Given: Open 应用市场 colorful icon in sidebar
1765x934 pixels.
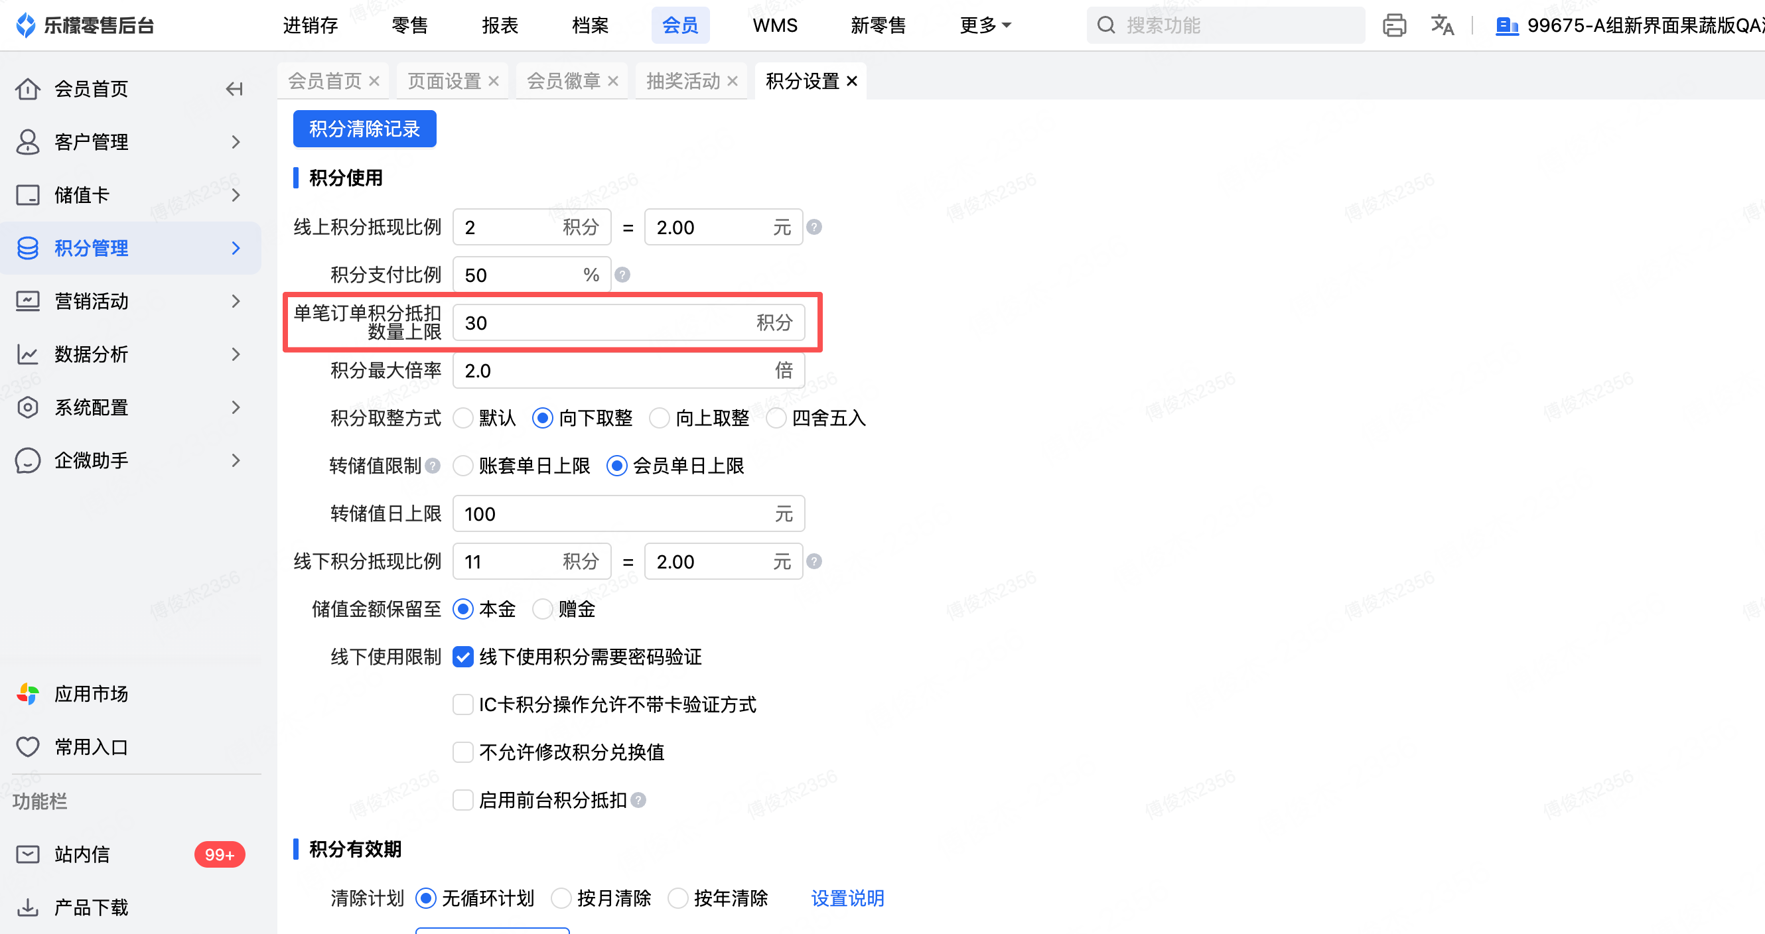Looking at the screenshot, I should click(x=27, y=694).
